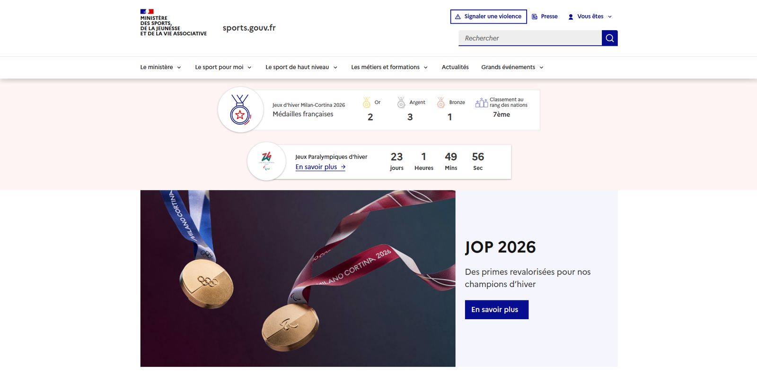The height and width of the screenshot is (374, 757).
Task: Expand the Grands événements menu
Action: (x=512, y=67)
